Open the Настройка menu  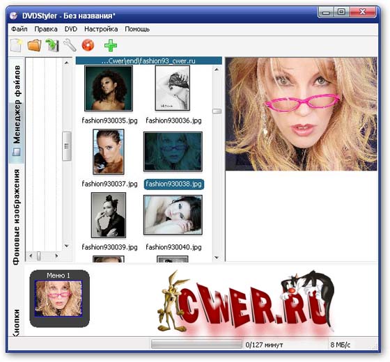pyautogui.click(x=101, y=29)
